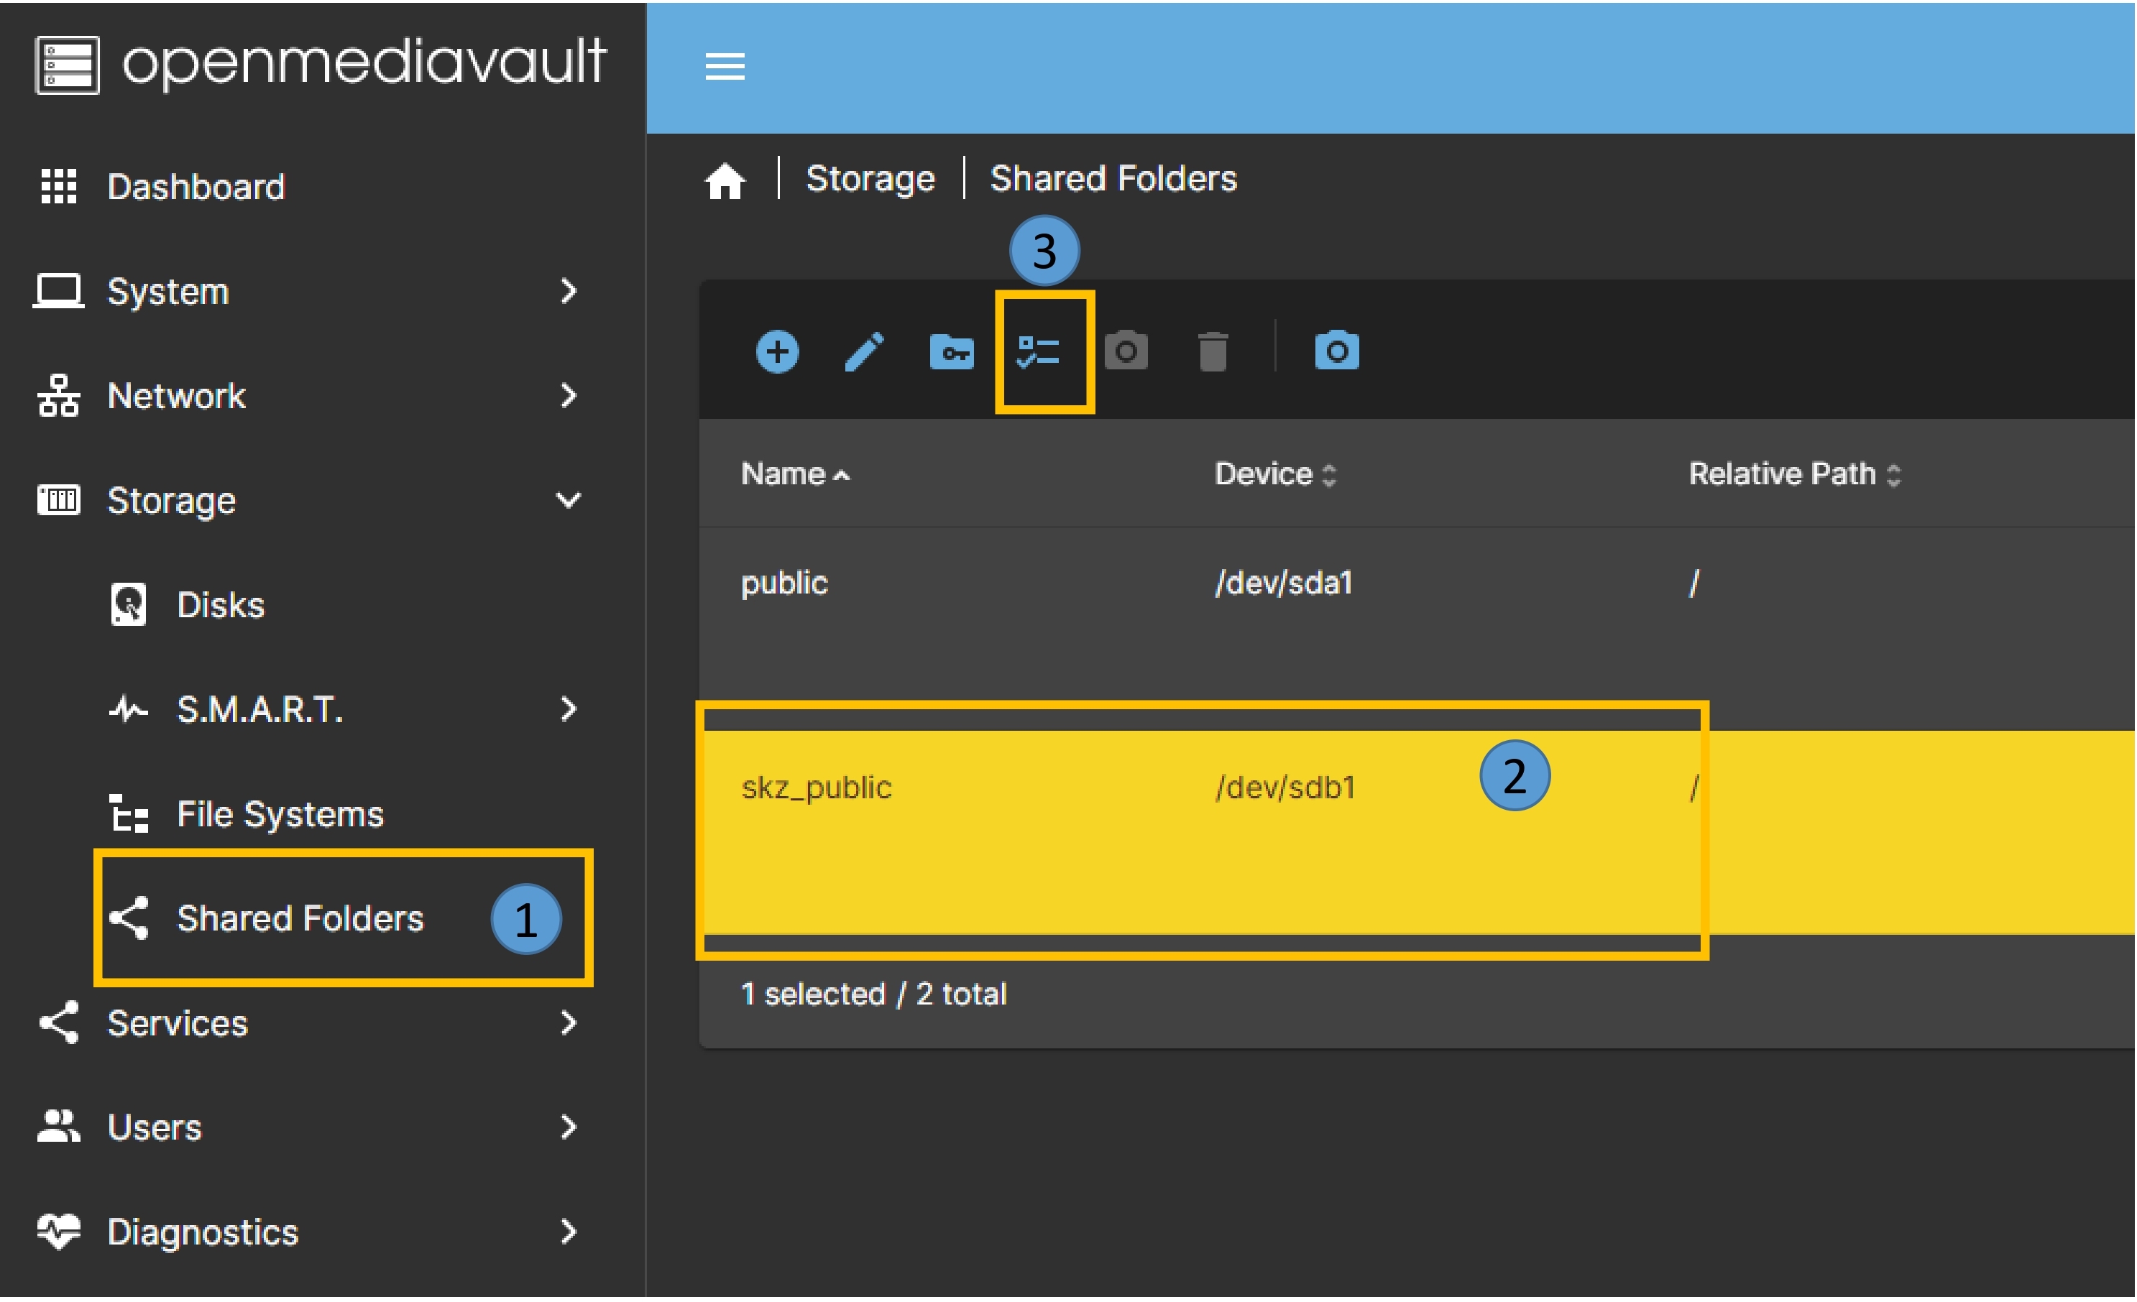The image size is (2137, 1302).
Task: Expand the Services menu chevron
Action: click(568, 1024)
